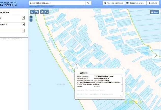Zoom out with the minus button
This screenshot has width=161, height=110.
point(31,20)
